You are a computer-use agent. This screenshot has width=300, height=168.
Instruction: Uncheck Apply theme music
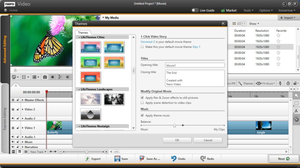pos(142,116)
